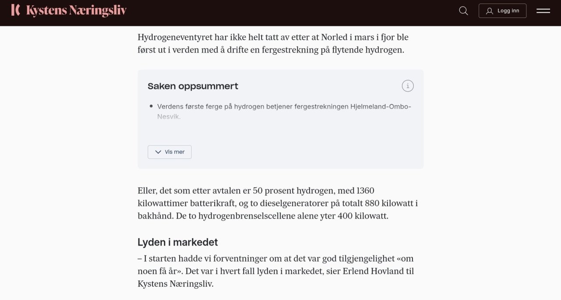Click the Logg inn button
Viewport: 561px width, 300px height.
502,11
